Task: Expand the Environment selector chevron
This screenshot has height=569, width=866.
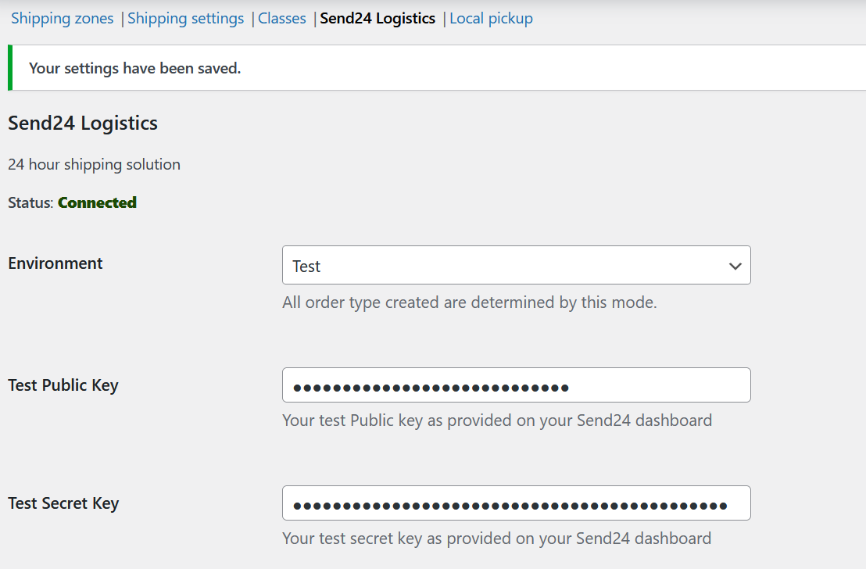Action: (x=735, y=265)
